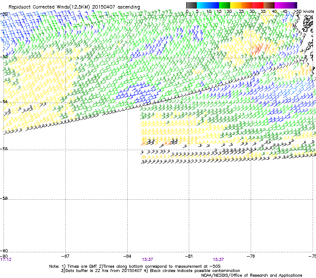The width and height of the screenshot is (316, 278).
Task: Click the '10' label under the color legend
Action: [x=209, y=12]
